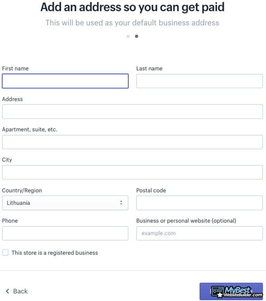Select the Phone number field
266x301 pixels.
click(x=65, y=233)
